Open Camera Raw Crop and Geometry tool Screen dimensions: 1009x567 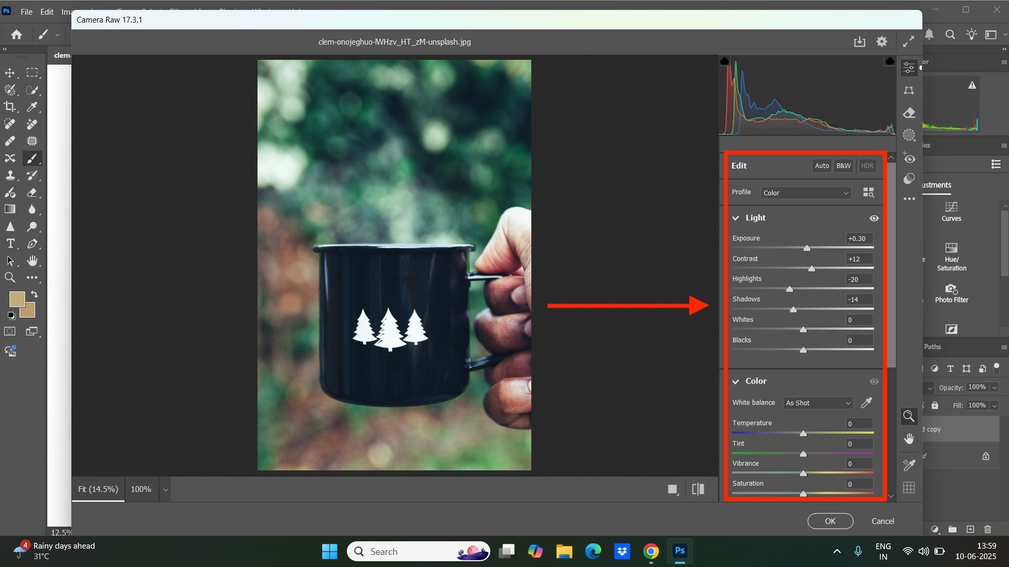coord(909,90)
